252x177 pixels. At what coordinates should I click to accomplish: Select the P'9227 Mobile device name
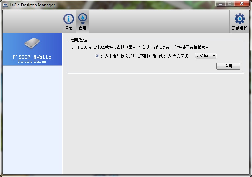[32, 57]
